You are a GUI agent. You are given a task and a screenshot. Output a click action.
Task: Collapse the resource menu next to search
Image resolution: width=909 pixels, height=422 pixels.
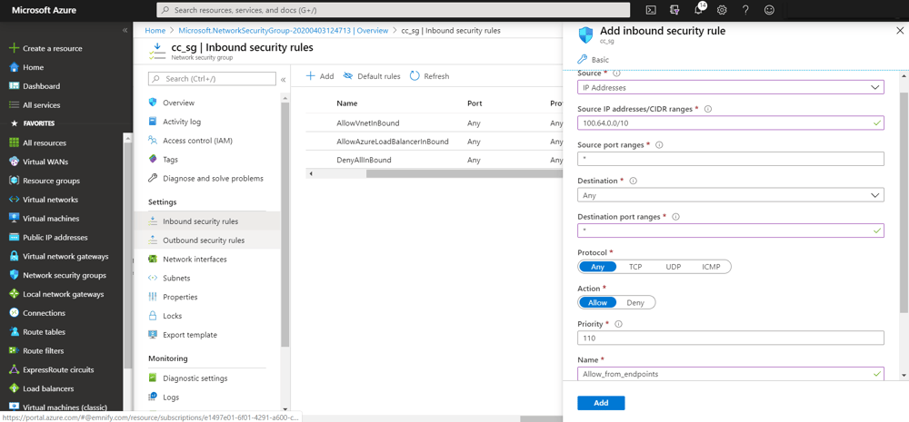(x=283, y=79)
